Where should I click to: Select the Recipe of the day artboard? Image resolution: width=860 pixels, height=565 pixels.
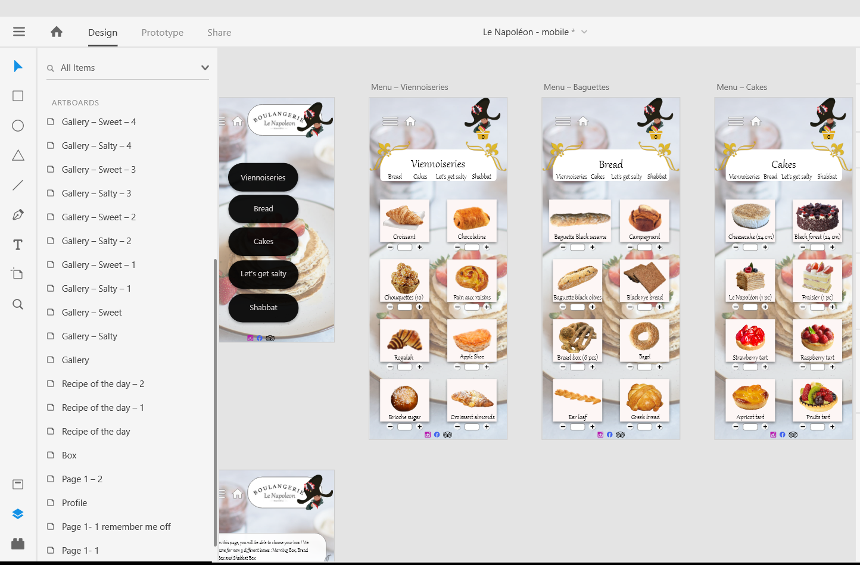tap(95, 431)
